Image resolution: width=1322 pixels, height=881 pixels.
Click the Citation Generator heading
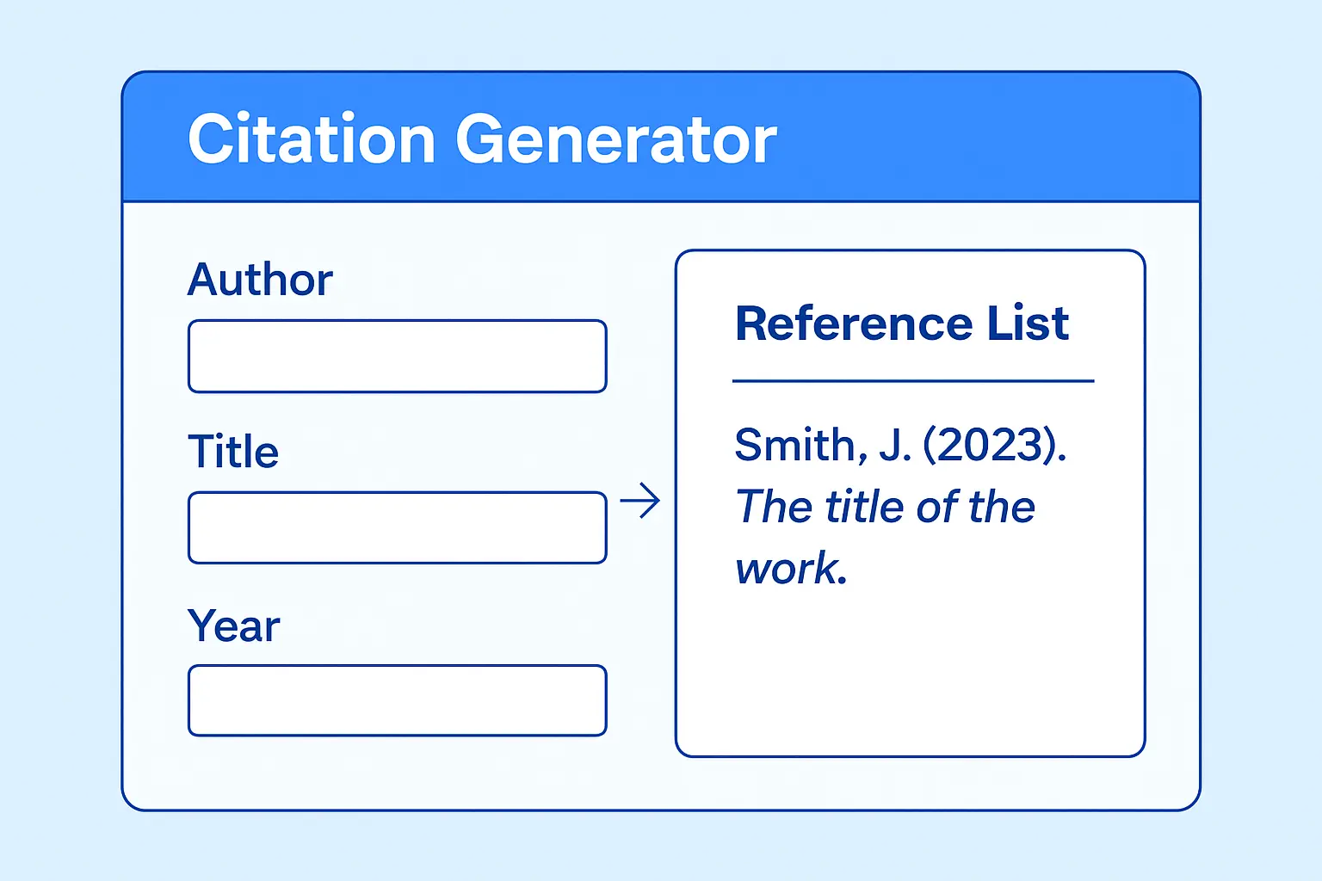click(482, 139)
